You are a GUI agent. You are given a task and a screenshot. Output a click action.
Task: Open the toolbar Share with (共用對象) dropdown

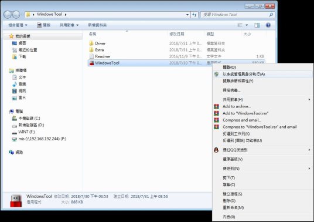(x=69, y=25)
